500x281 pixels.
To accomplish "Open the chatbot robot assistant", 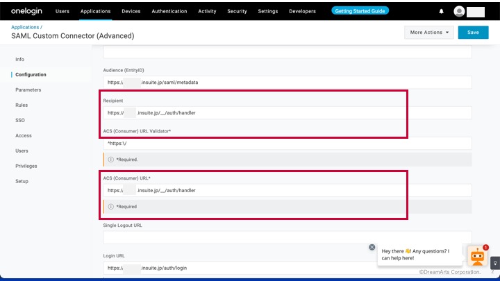I will click(x=477, y=256).
